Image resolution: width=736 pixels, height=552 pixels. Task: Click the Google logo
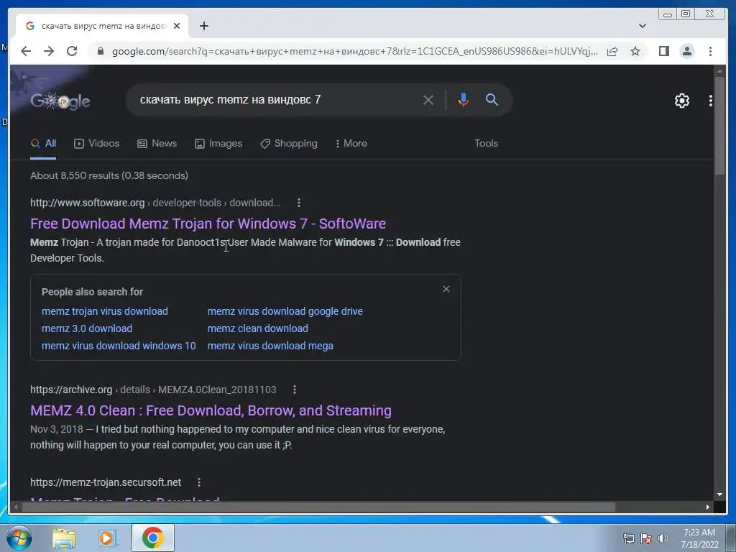point(60,101)
